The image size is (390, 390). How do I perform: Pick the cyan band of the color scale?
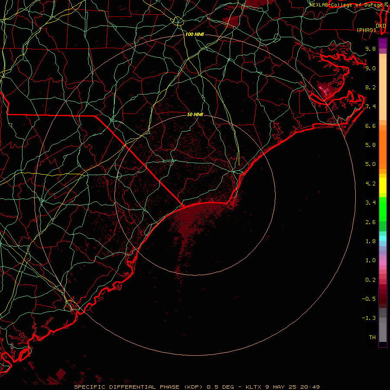pos(383,238)
